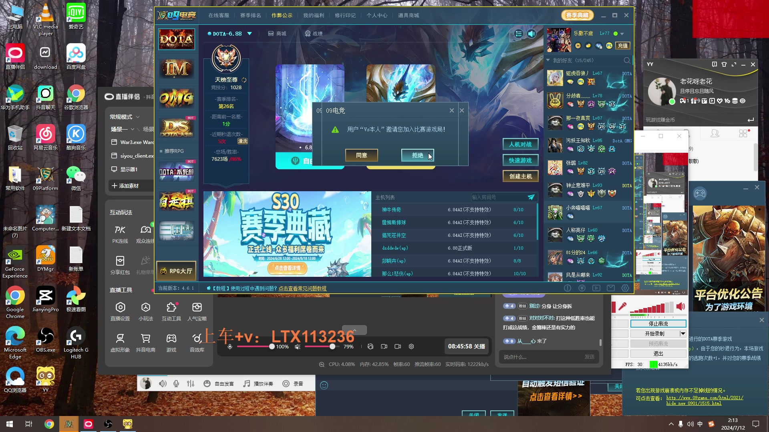Open 分享红包 red packet tool
The image size is (769, 432).
[x=120, y=265]
